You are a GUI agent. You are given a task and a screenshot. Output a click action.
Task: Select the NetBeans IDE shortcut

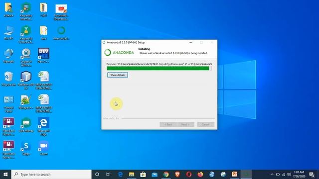click(x=26, y=81)
